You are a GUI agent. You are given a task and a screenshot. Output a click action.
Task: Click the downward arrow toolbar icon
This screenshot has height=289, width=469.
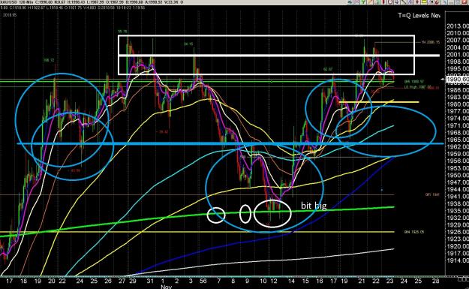[x=397, y=2]
